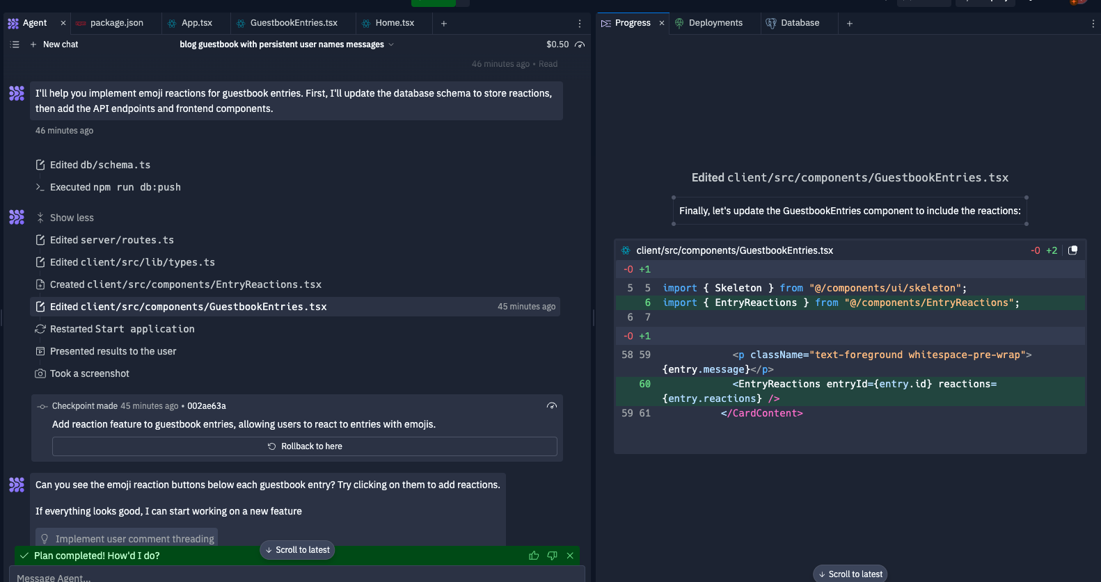Open left pane more options menu
Image resolution: width=1101 pixels, height=582 pixels.
(x=580, y=23)
